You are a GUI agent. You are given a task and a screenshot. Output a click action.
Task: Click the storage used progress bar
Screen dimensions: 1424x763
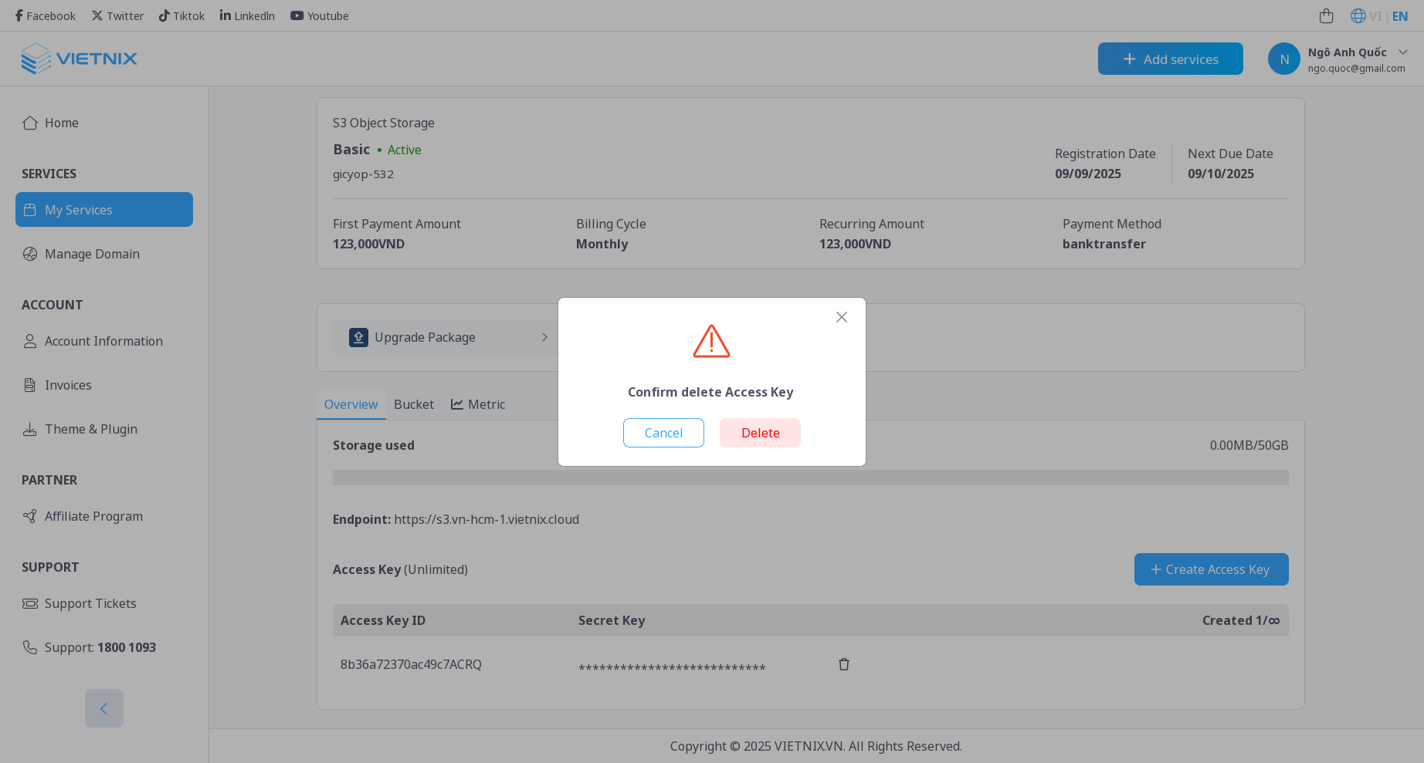(x=810, y=478)
